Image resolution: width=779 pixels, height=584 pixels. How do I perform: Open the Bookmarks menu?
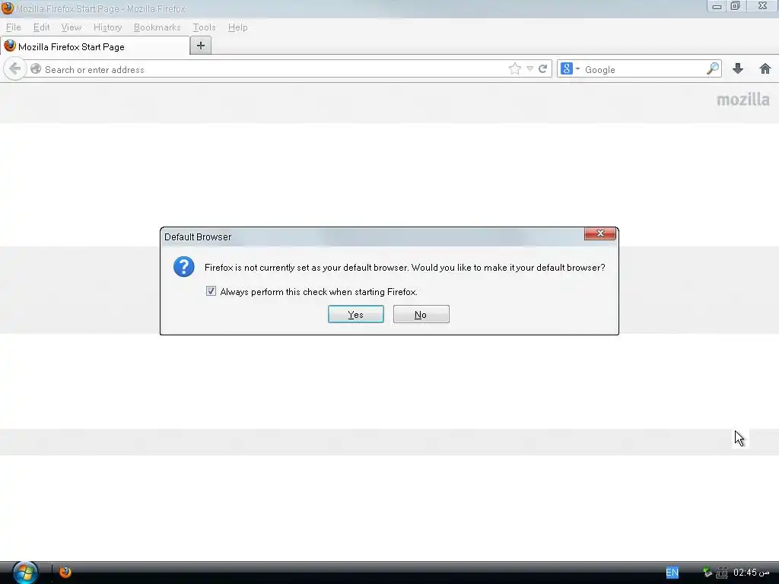(157, 27)
